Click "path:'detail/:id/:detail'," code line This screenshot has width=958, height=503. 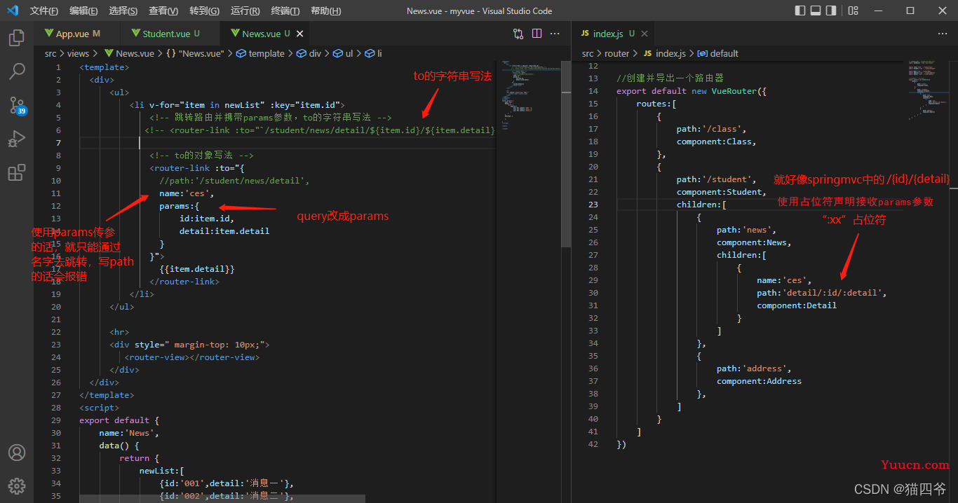tap(822, 293)
